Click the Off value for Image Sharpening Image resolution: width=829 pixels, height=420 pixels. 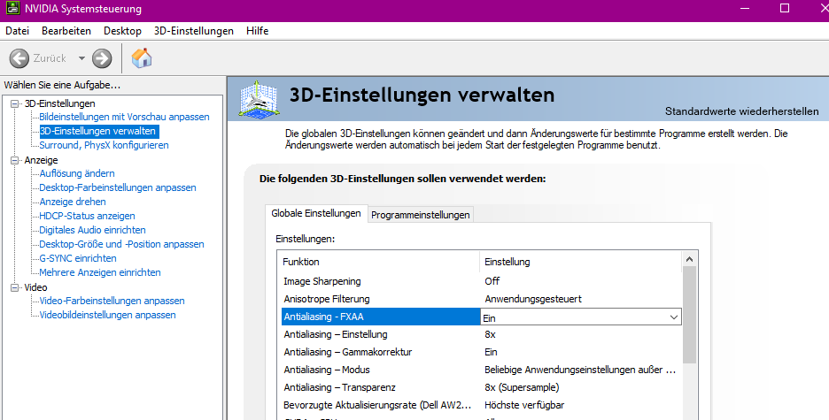(x=492, y=281)
